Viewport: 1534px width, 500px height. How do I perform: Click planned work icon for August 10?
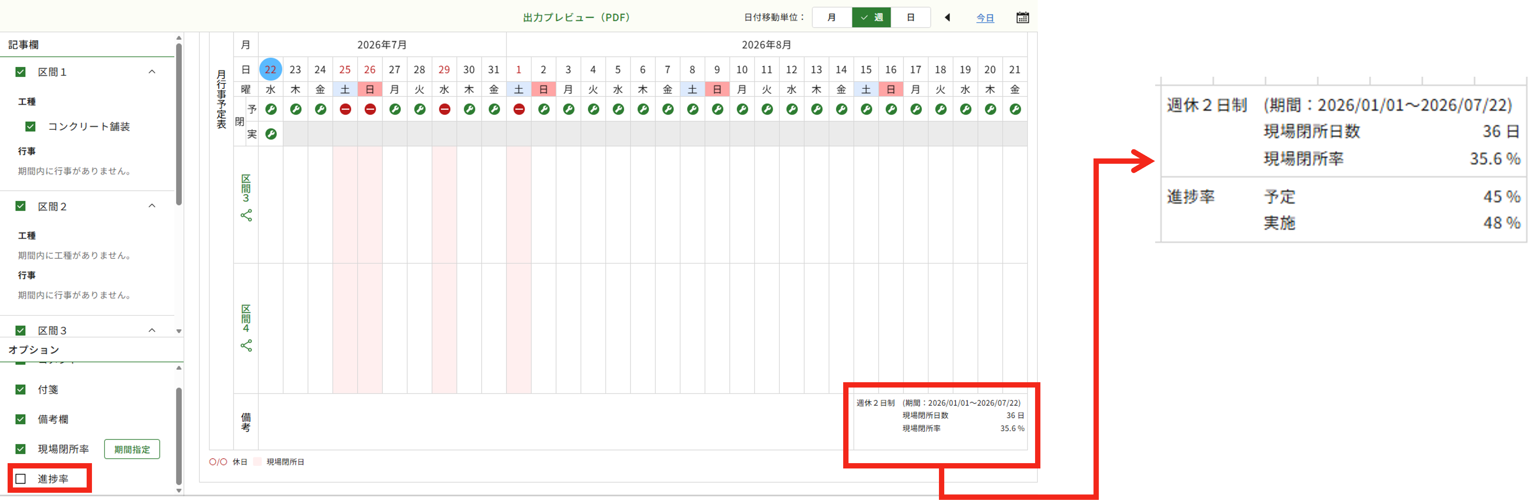742,109
